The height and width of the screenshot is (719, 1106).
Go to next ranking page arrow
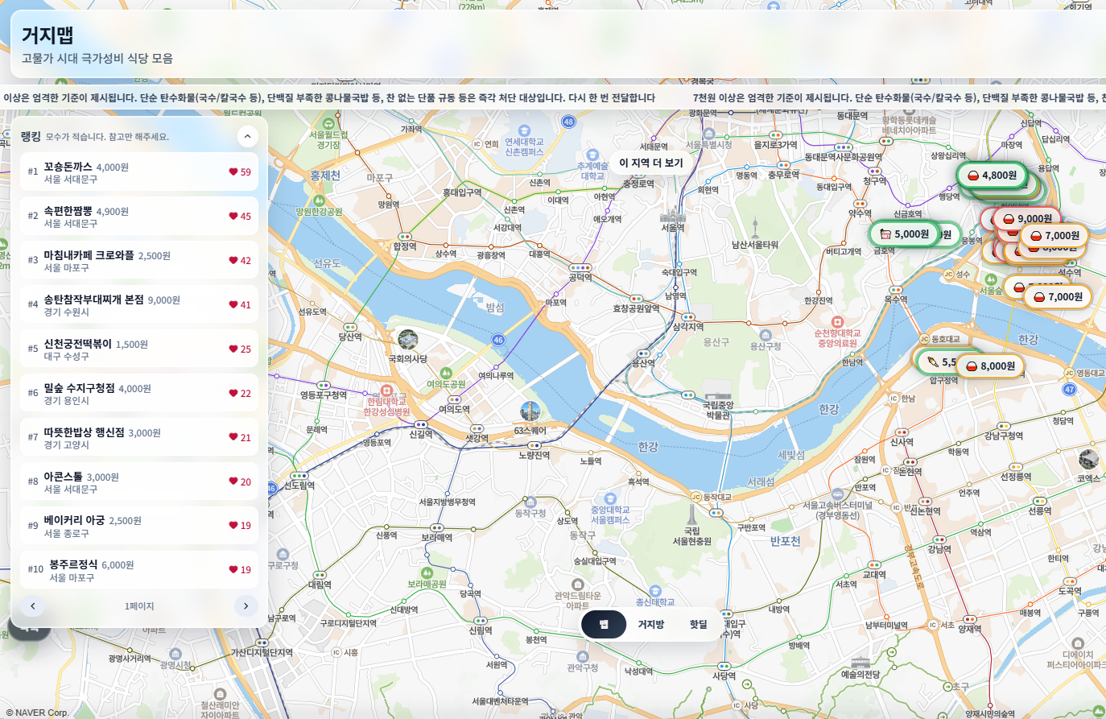(246, 605)
